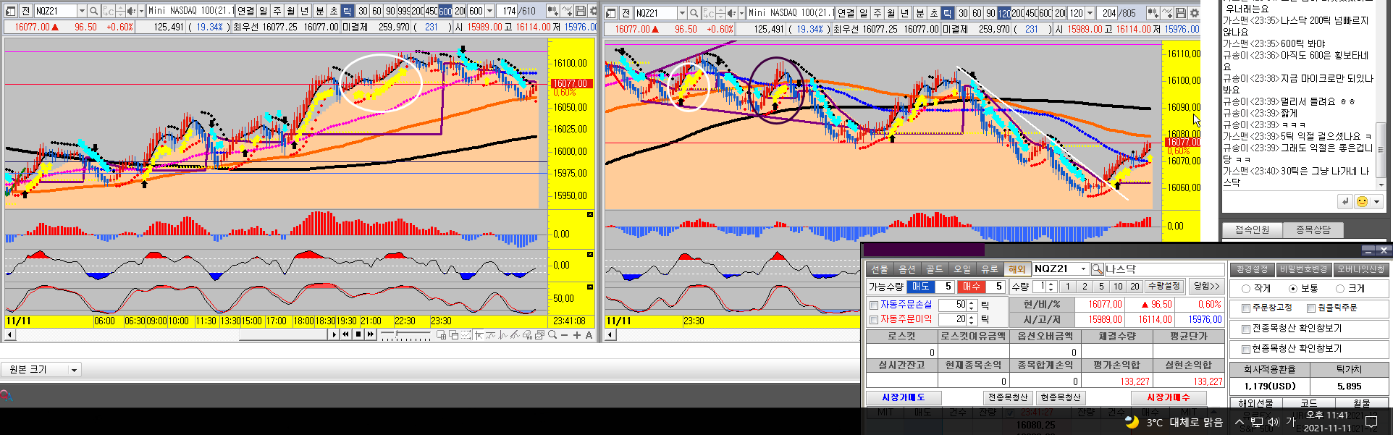The height and width of the screenshot is (435, 1393).
Task: Click the 전종목청산 liquidate-all button
Action: tap(1008, 397)
